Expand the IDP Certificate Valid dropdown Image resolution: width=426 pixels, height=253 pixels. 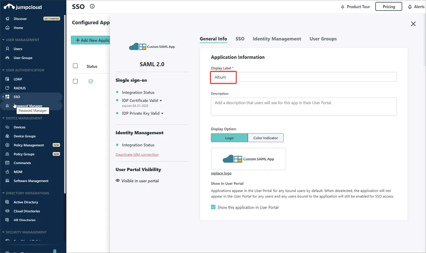(161, 101)
